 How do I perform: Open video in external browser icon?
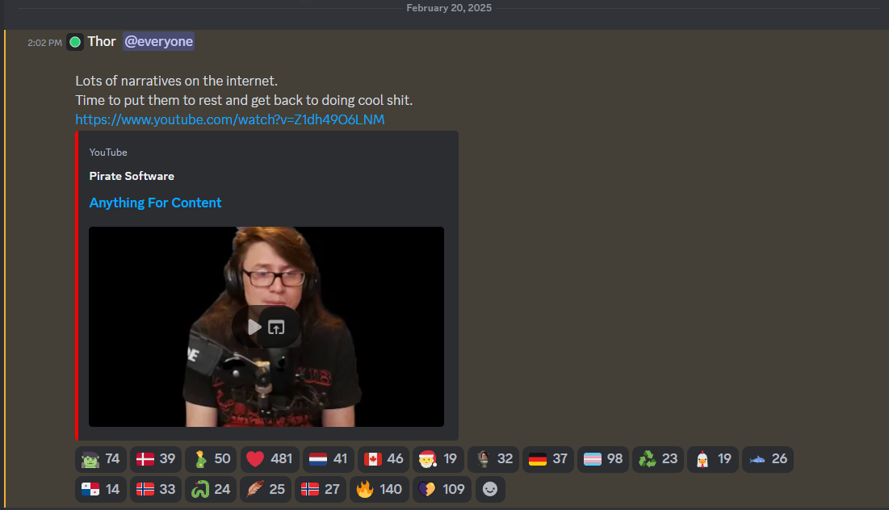coord(276,327)
